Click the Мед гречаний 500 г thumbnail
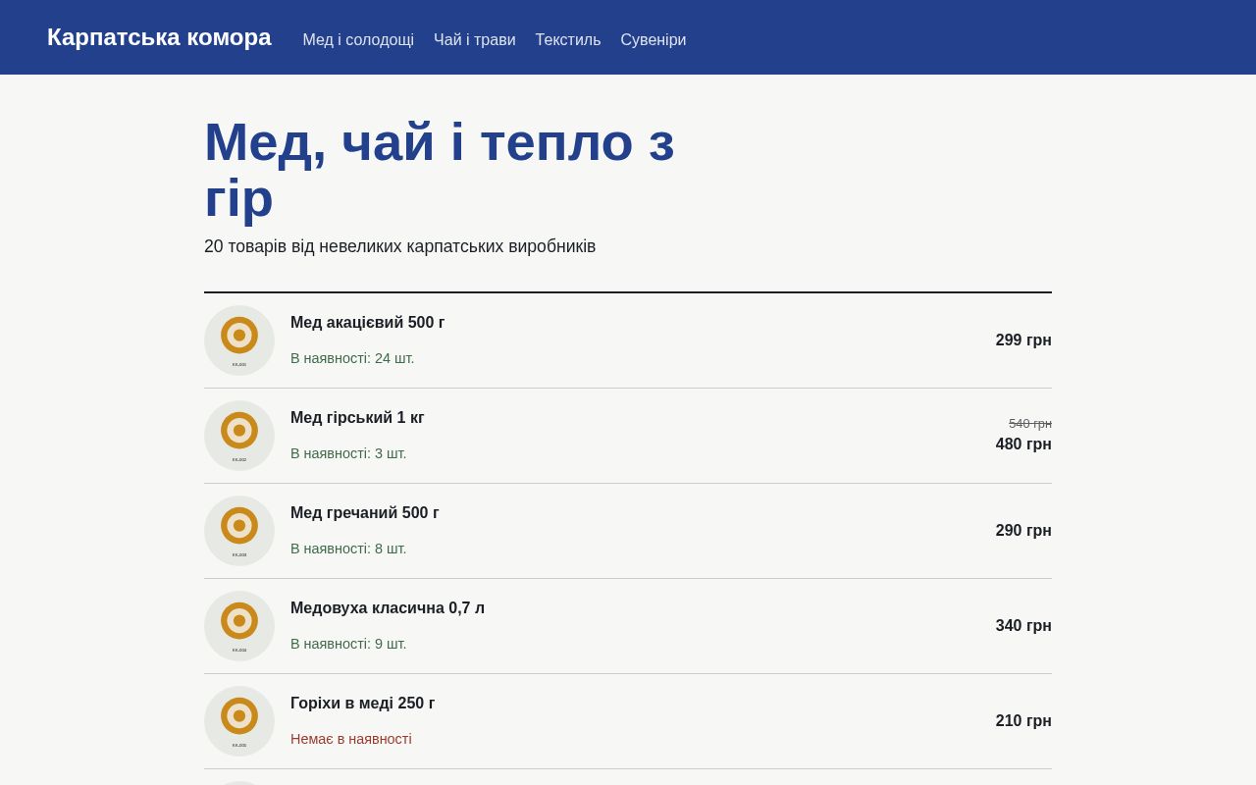This screenshot has width=1256, height=785. (x=239, y=531)
